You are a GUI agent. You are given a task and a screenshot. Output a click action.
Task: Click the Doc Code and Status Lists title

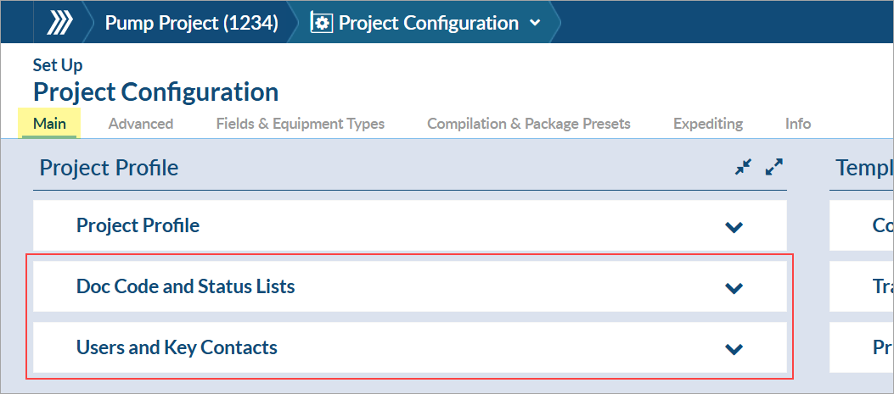(x=185, y=286)
